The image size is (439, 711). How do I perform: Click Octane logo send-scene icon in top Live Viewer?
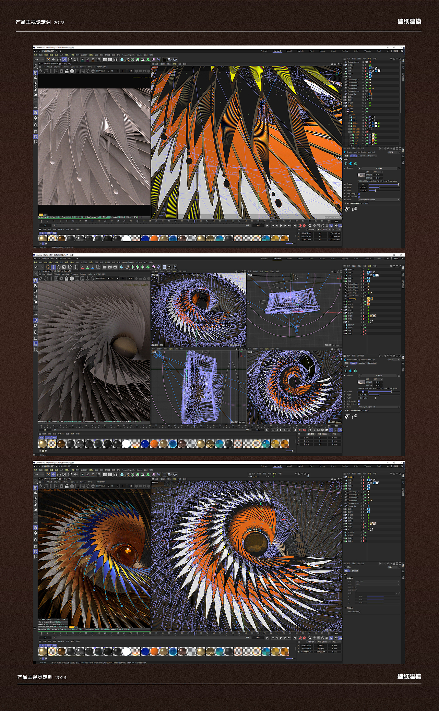[40, 71]
